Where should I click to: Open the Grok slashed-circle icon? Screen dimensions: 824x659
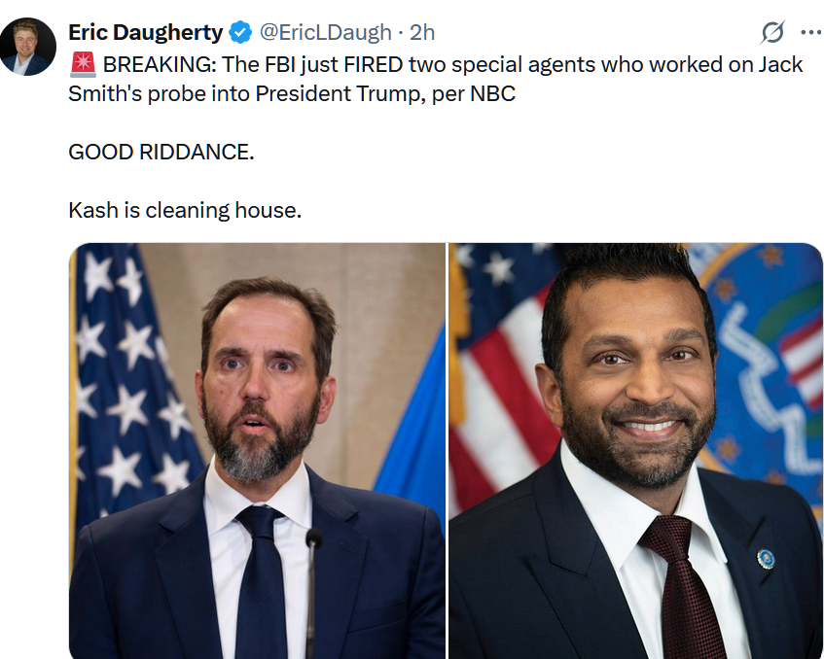(x=772, y=32)
